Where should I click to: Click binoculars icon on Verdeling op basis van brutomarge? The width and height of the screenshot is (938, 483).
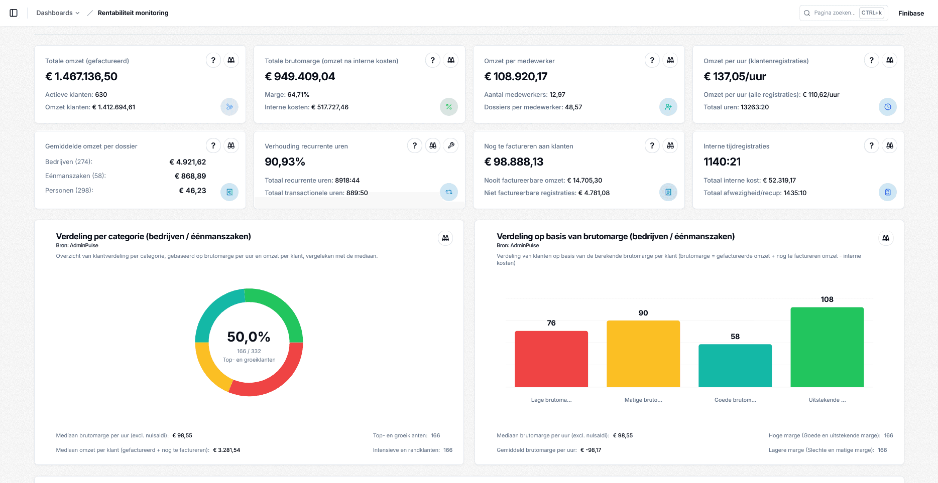coord(886,238)
